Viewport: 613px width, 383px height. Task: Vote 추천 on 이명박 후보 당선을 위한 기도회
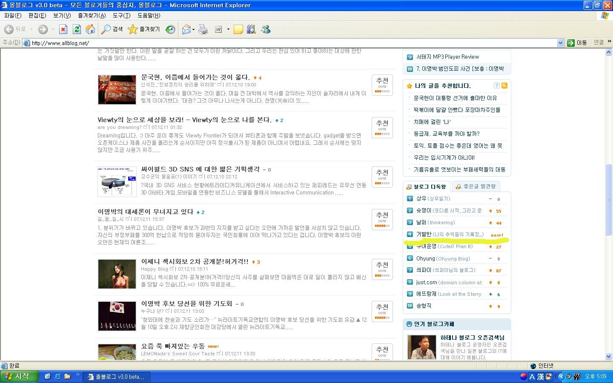382,311
